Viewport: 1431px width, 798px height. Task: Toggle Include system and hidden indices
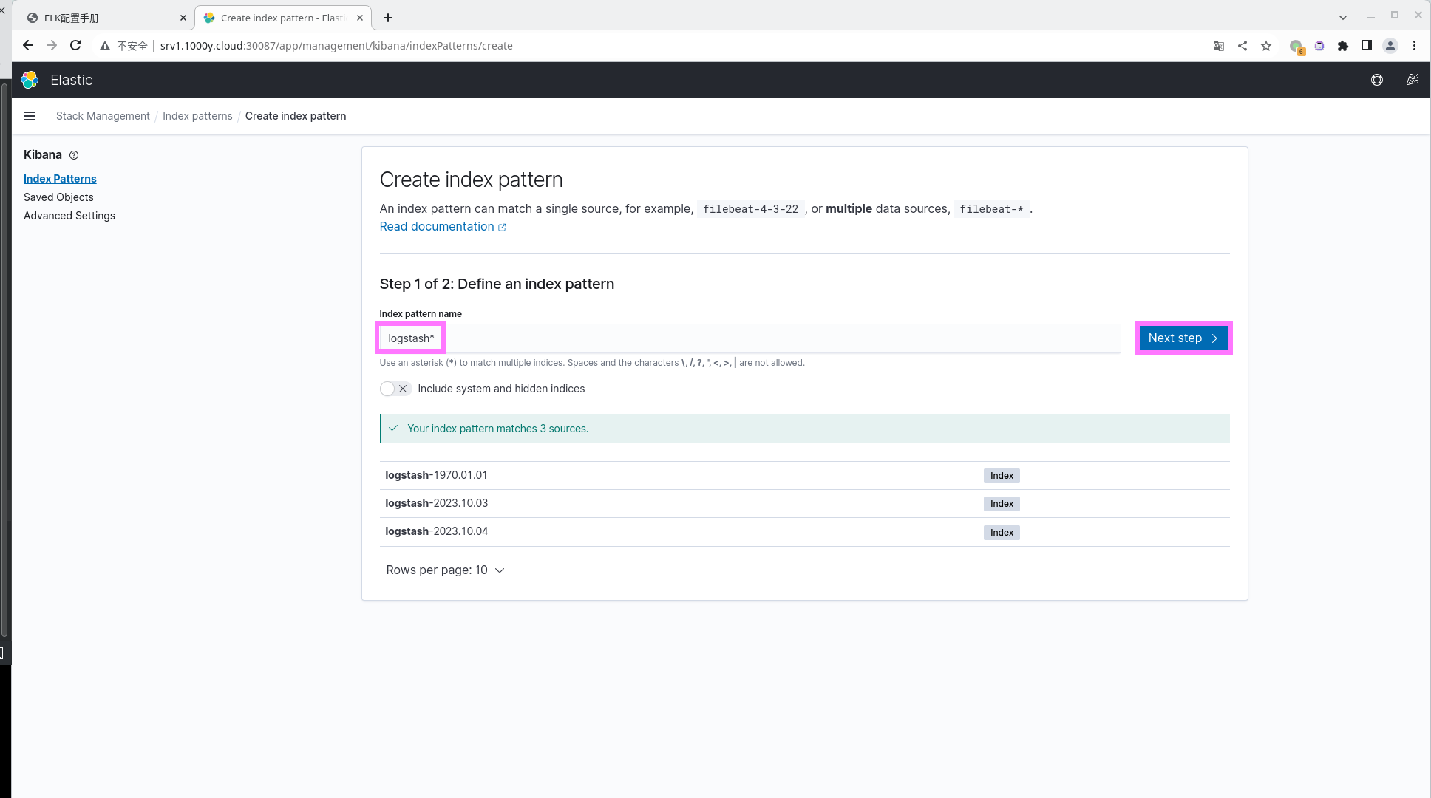(x=395, y=389)
